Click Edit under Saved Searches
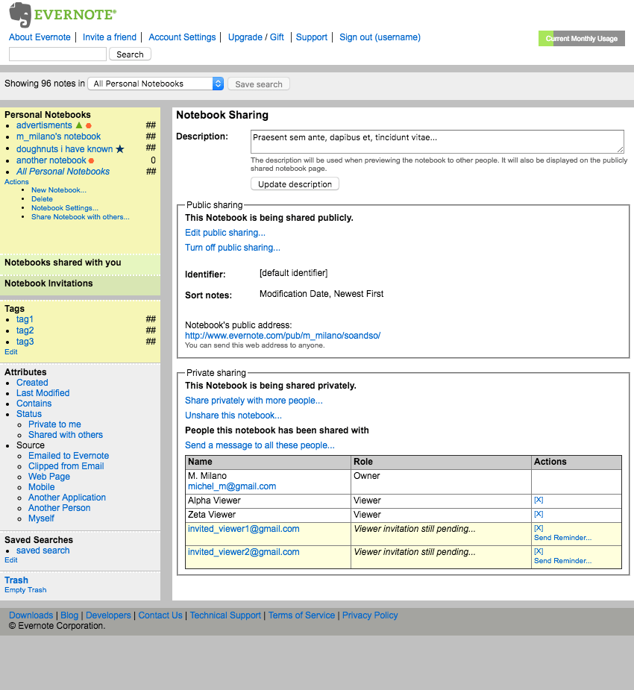Screen dimensions: 634x690 click(x=11, y=560)
